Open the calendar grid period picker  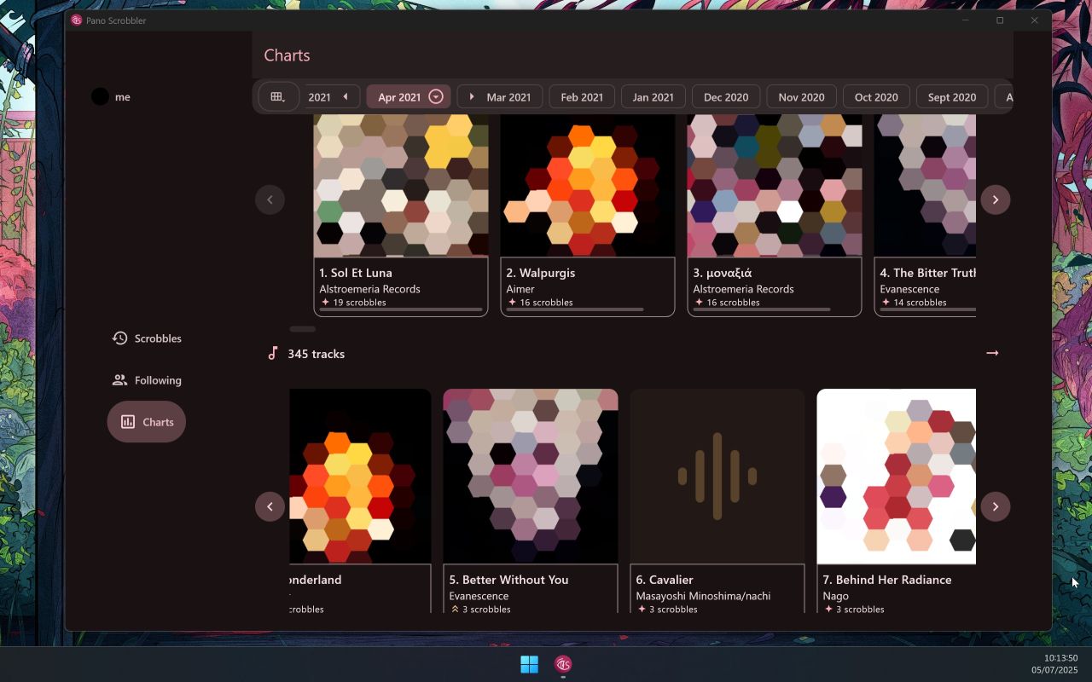click(x=278, y=97)
